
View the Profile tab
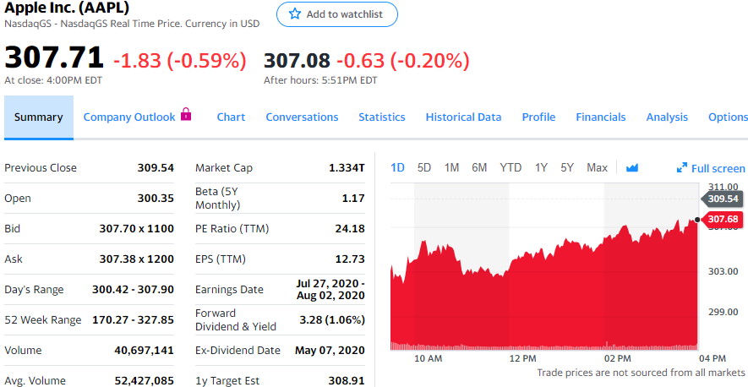538,117
